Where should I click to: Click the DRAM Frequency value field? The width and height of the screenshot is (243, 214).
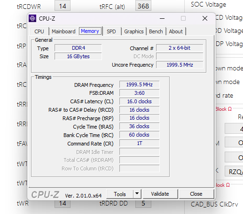[139, 84]
